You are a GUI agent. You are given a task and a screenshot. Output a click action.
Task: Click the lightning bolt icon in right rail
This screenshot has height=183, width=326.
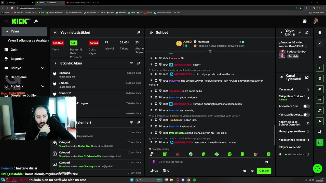[x=320, y=68]
